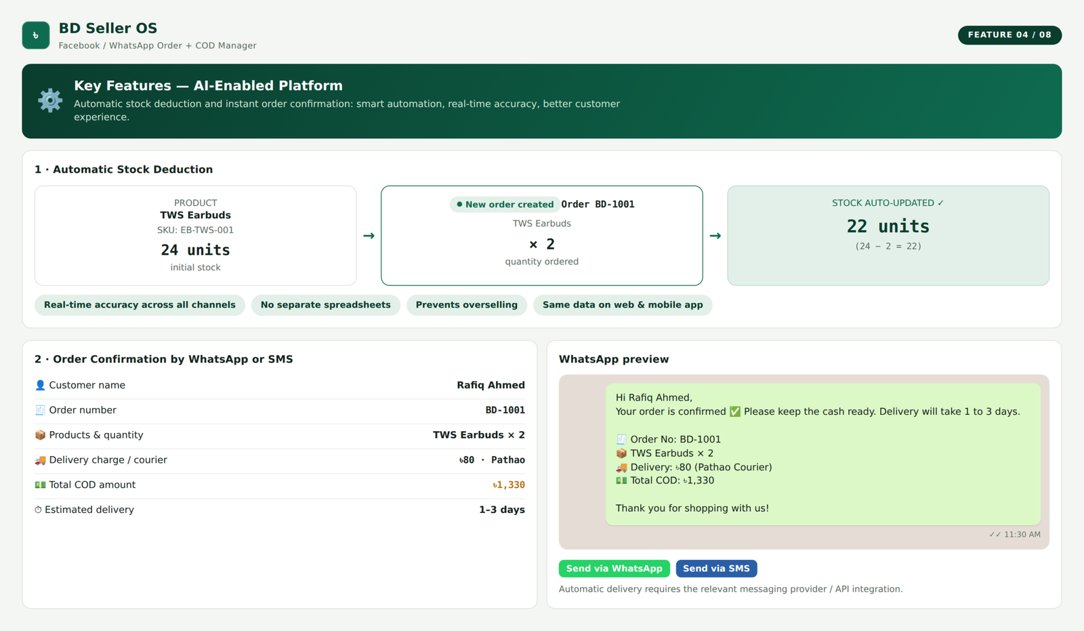Select the Prevents overselling chip
The height and width of the screenshot is (631, 1084).
(467, 305)
